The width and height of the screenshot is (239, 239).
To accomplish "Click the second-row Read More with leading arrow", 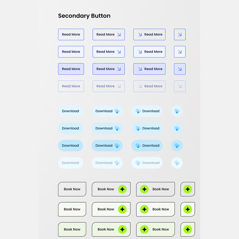I will [149, 51].
